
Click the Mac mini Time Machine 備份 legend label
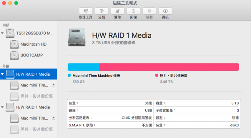pos(96,76)
